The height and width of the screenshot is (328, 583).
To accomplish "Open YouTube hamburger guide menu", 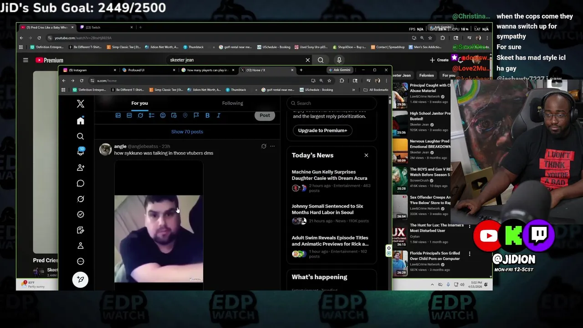I will pos(26,60).
